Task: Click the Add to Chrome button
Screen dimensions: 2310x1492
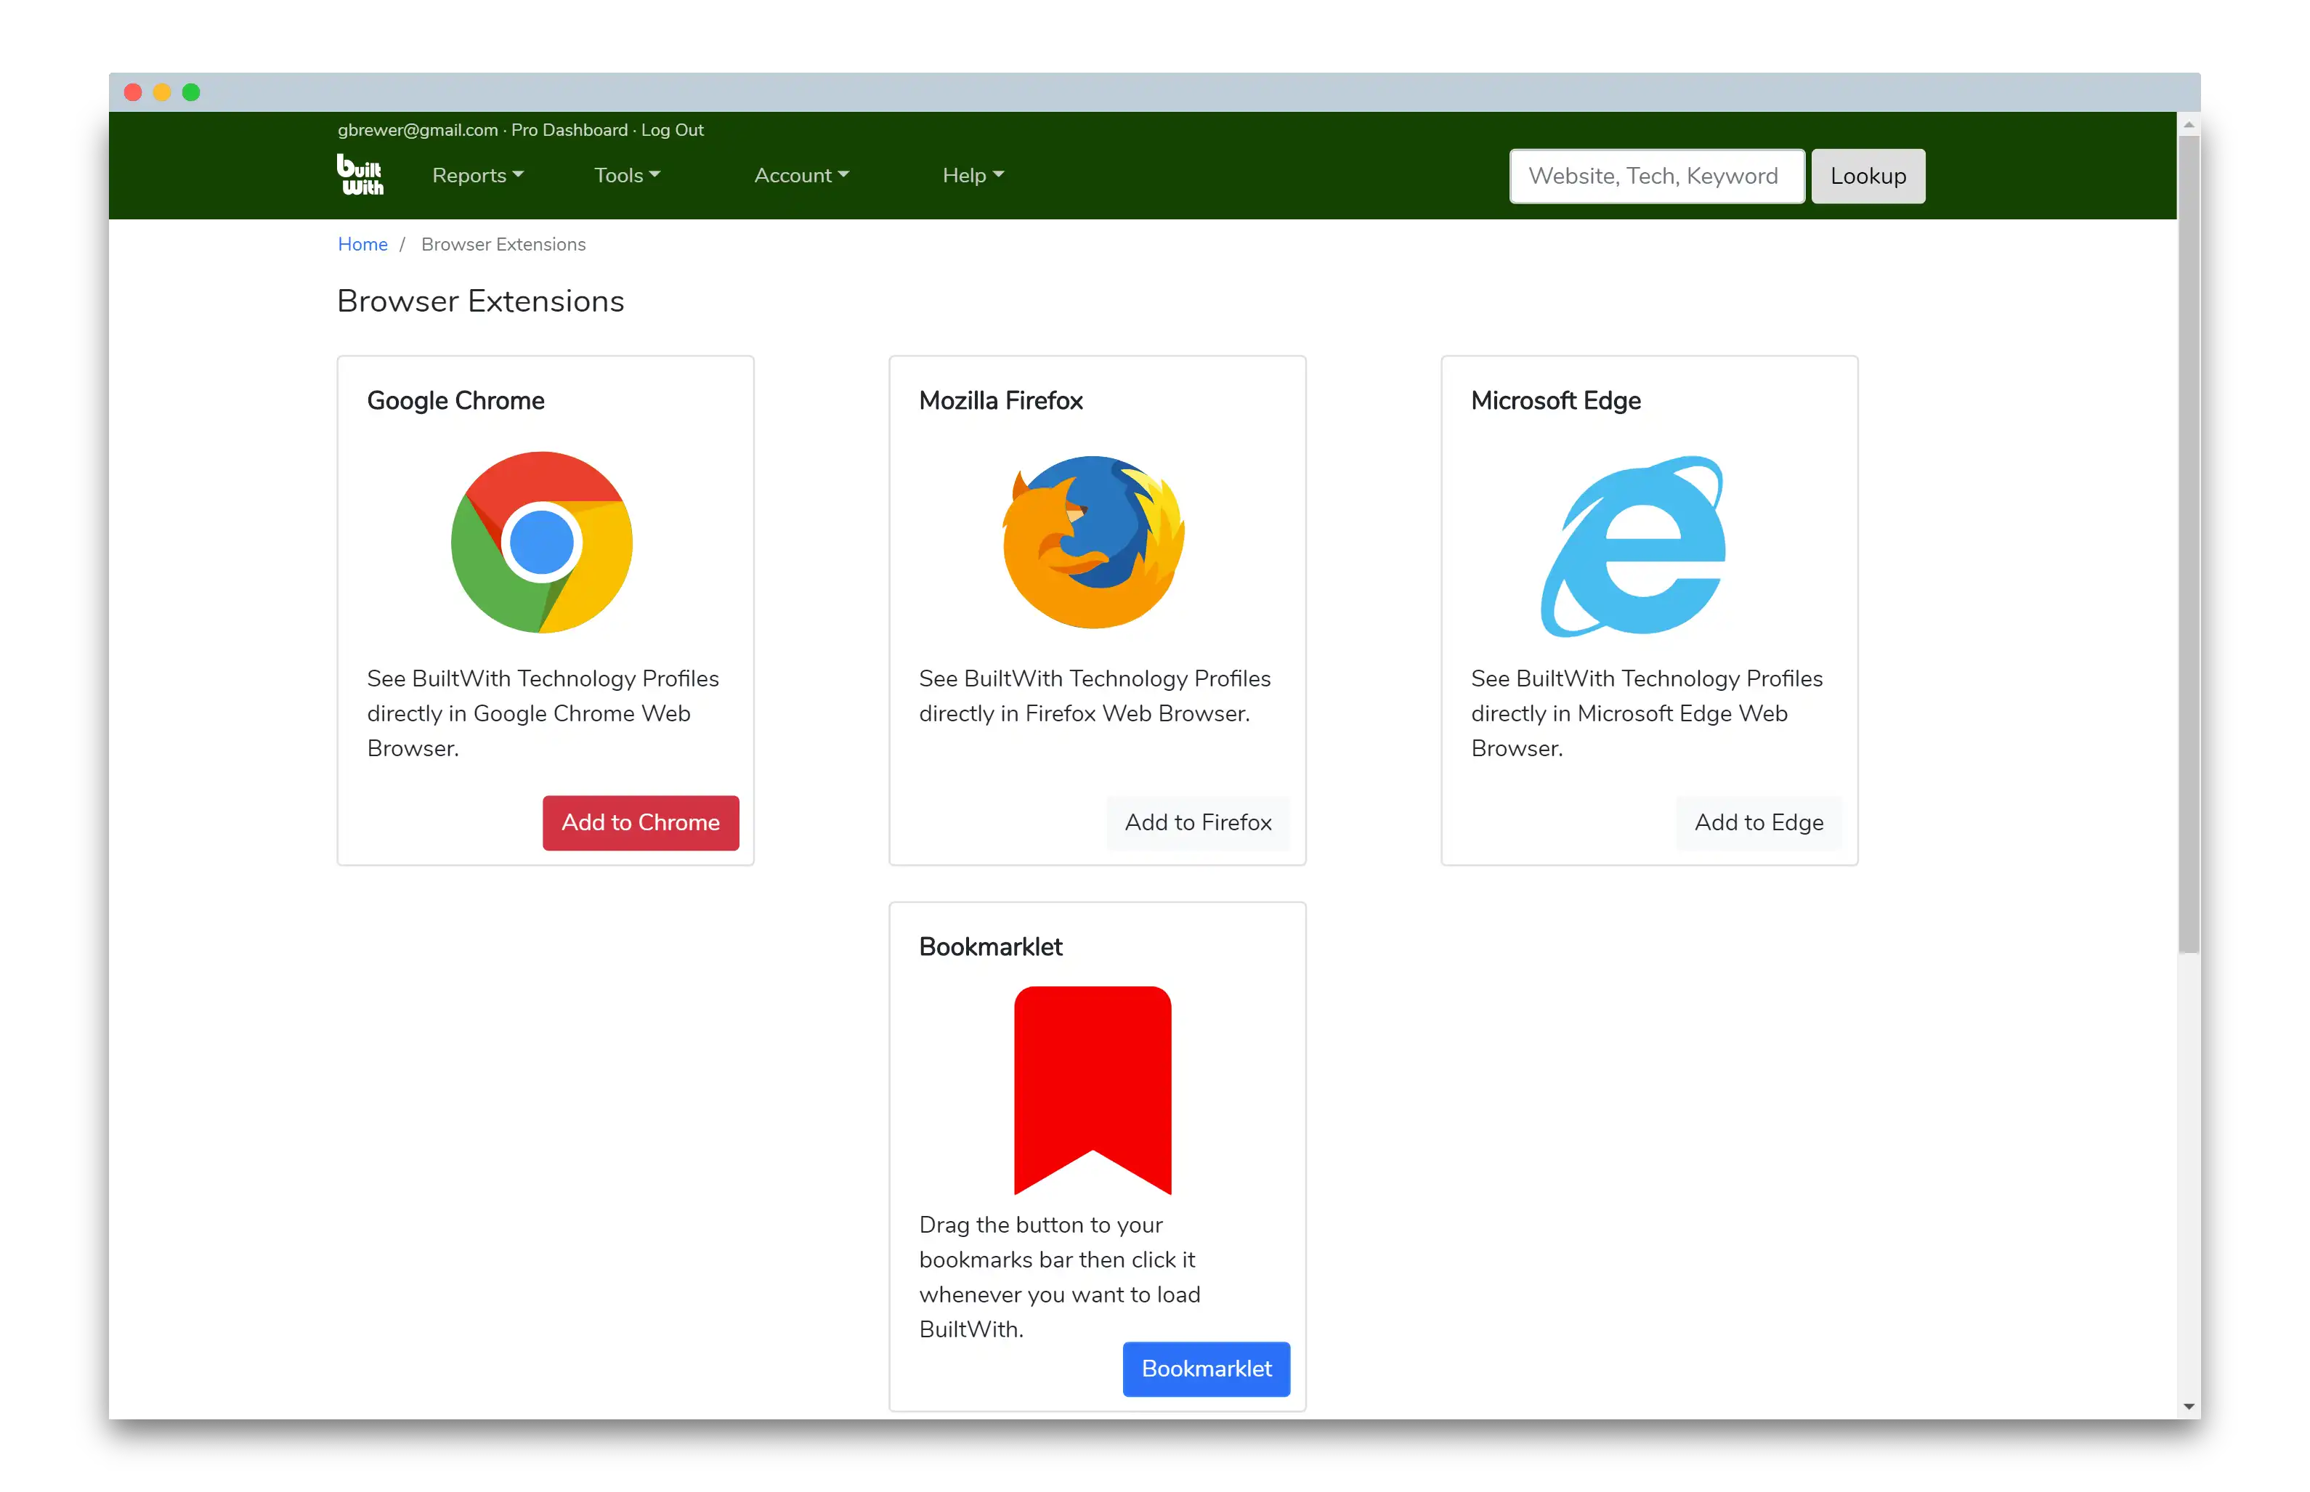Action: [639, 822]
